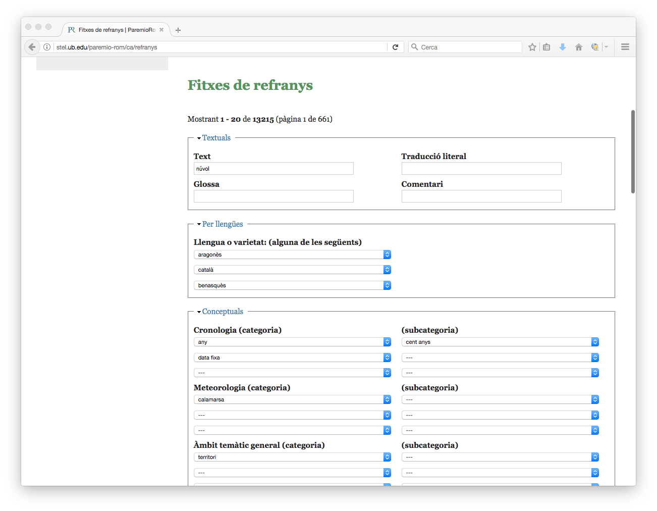Open a new tab with plus button
Screen dimensions: 657x511
point(178,30)
